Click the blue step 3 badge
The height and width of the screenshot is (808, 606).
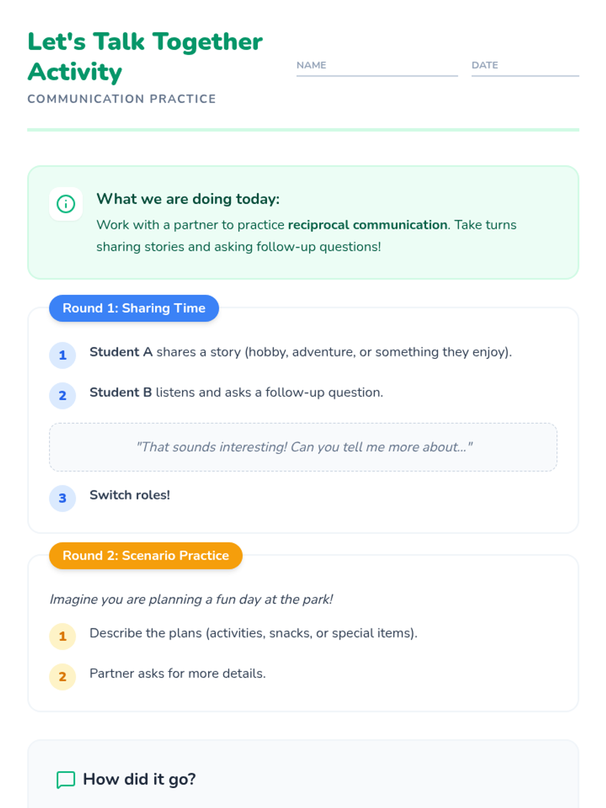tap(63, 498)
